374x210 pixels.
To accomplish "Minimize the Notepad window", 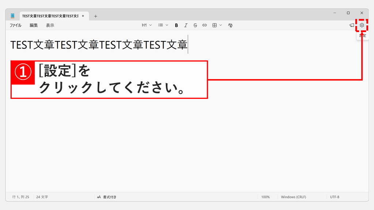I will click(x=335, y=13).
